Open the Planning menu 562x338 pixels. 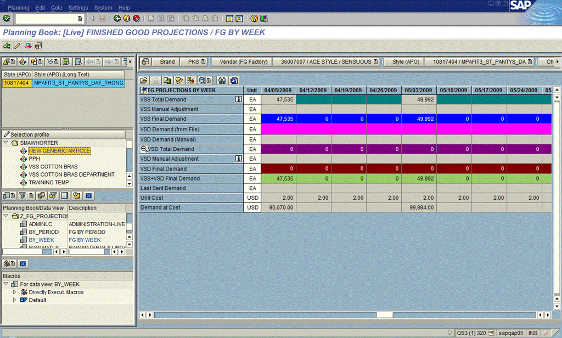point(19,8)
